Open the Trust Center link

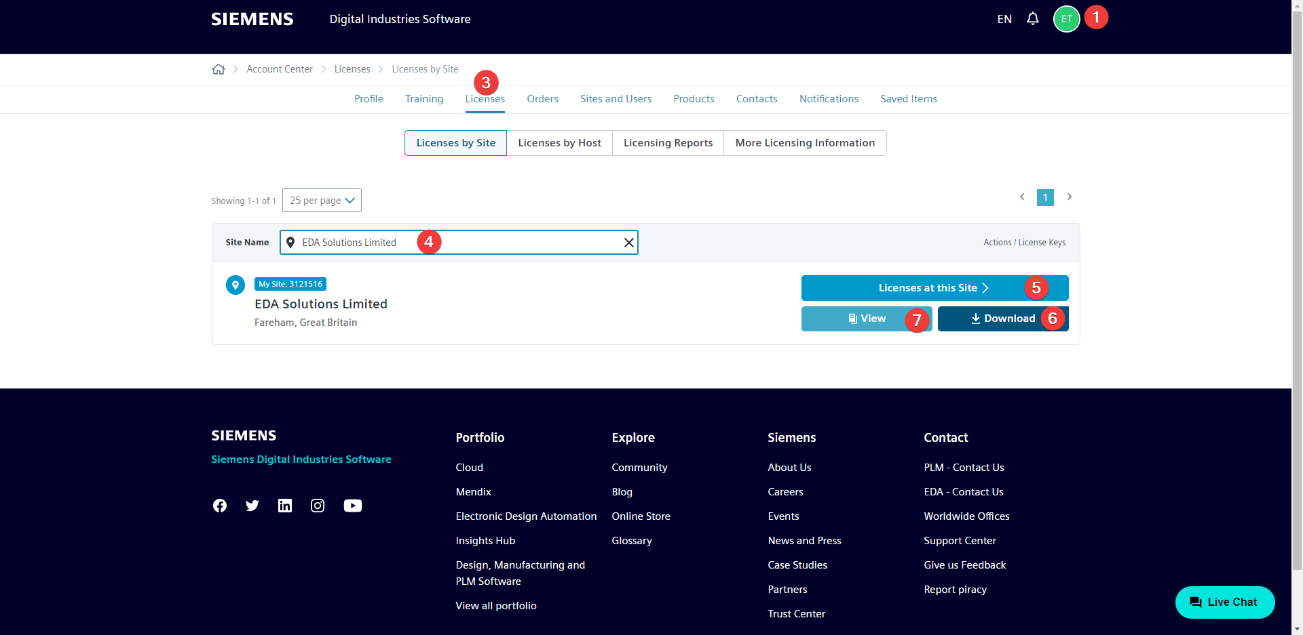click(x=796, y=614)
